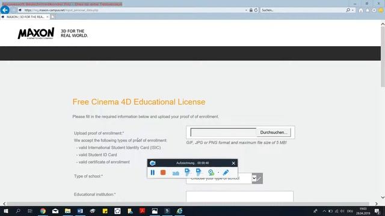Click the Durchsuchen... upload button

pyautogui.click(x=273, y=133)
